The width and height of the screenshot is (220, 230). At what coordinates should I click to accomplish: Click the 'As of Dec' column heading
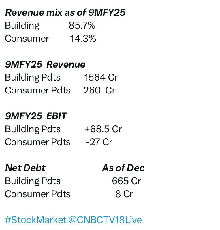coord(123,168)
